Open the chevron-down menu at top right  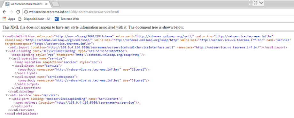[261, 3]
